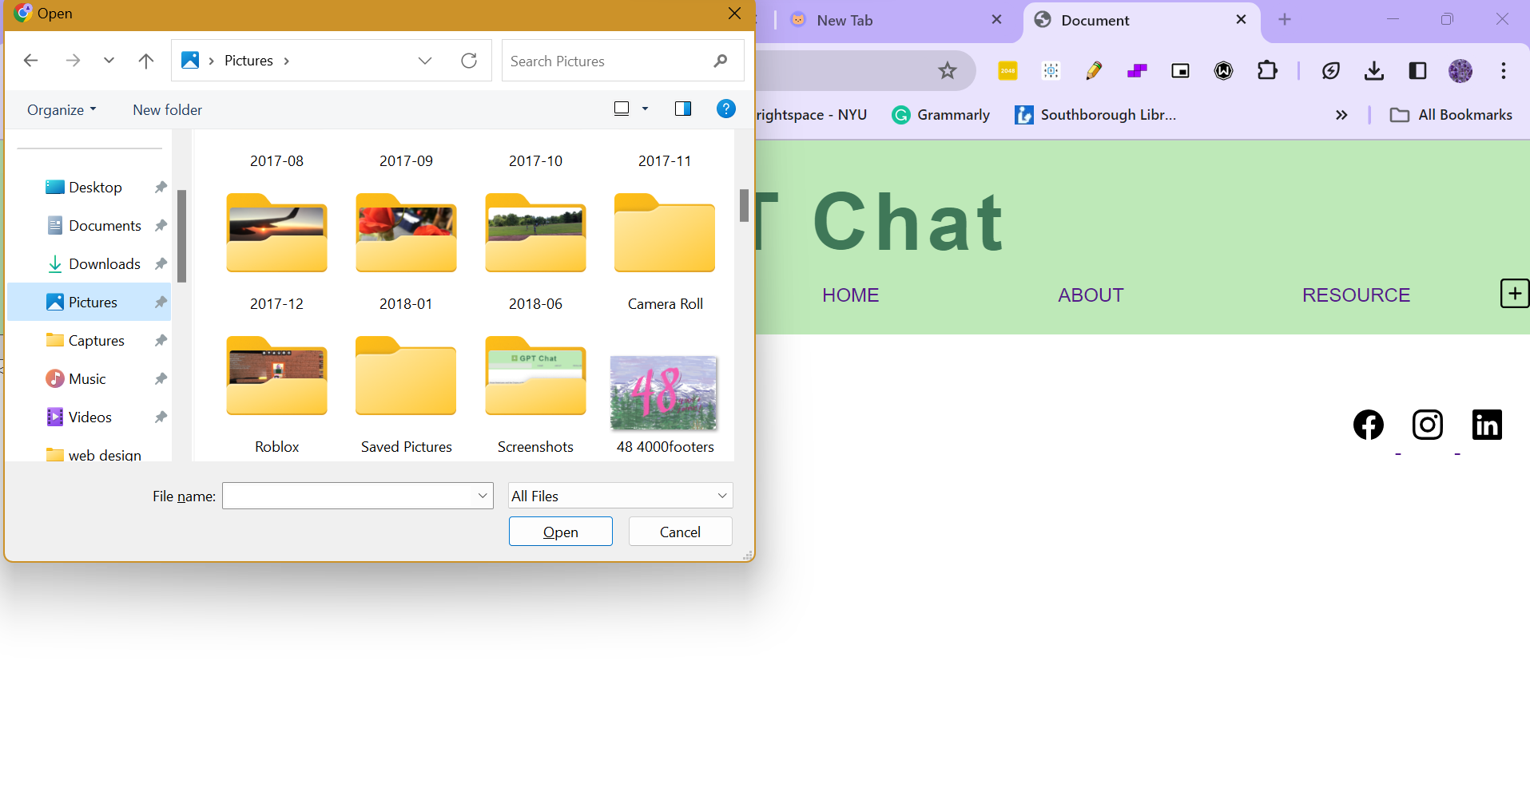This screenshot has height=799, width=1530.
Task: Toggle the preview pane in the dialog
Action: [682, 109]
